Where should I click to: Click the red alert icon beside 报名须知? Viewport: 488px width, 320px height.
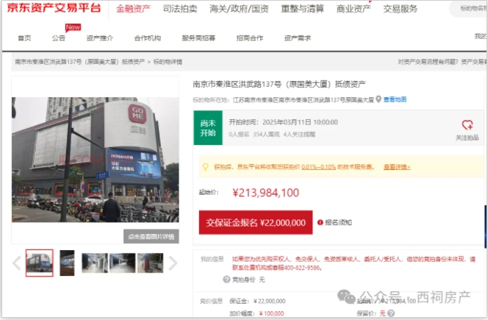(320, 222)
